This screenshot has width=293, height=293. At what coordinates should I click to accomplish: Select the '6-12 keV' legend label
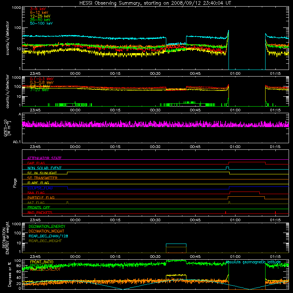click(39, 12)
